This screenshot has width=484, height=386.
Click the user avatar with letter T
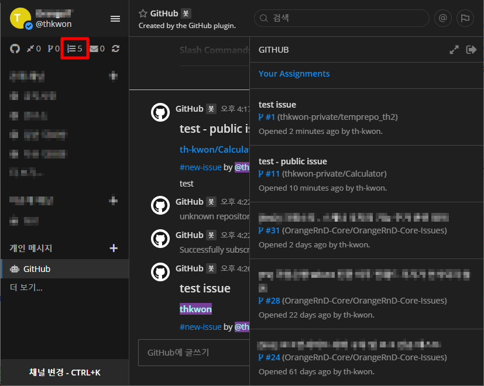click(x=20, y=18)
